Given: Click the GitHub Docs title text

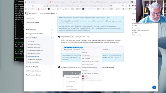Looking at the screenshot, I should click(x=33, y=13).
